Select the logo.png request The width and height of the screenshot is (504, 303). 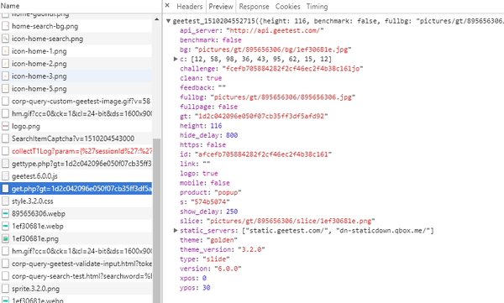[x=76, y=126]
